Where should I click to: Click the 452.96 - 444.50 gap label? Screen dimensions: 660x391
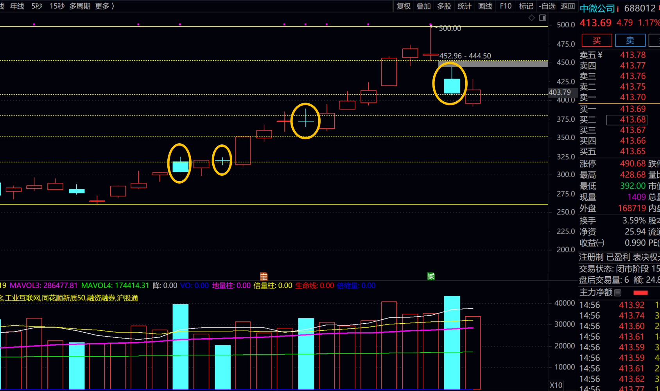pos(465,56)
